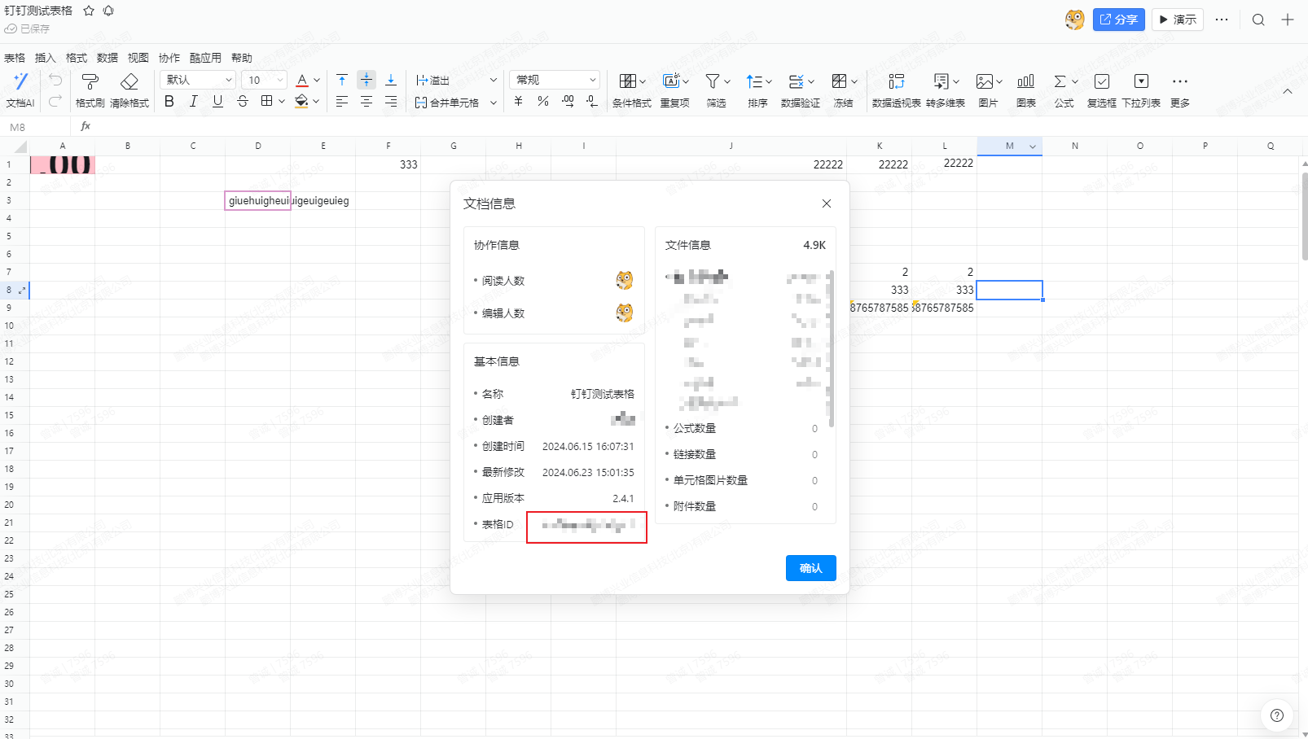Toggle bold formatting
Screen dimensions: 1308x739
tap(169, 101)
